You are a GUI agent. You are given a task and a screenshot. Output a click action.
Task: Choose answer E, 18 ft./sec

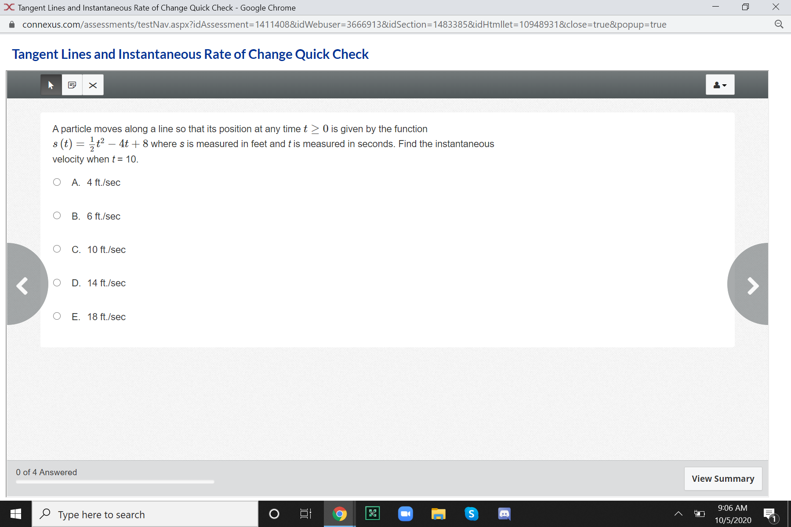[x=57, y=315]
